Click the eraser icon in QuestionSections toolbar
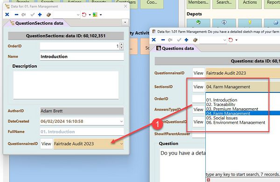Screen dimensions: 280x182 coord(49,14)
